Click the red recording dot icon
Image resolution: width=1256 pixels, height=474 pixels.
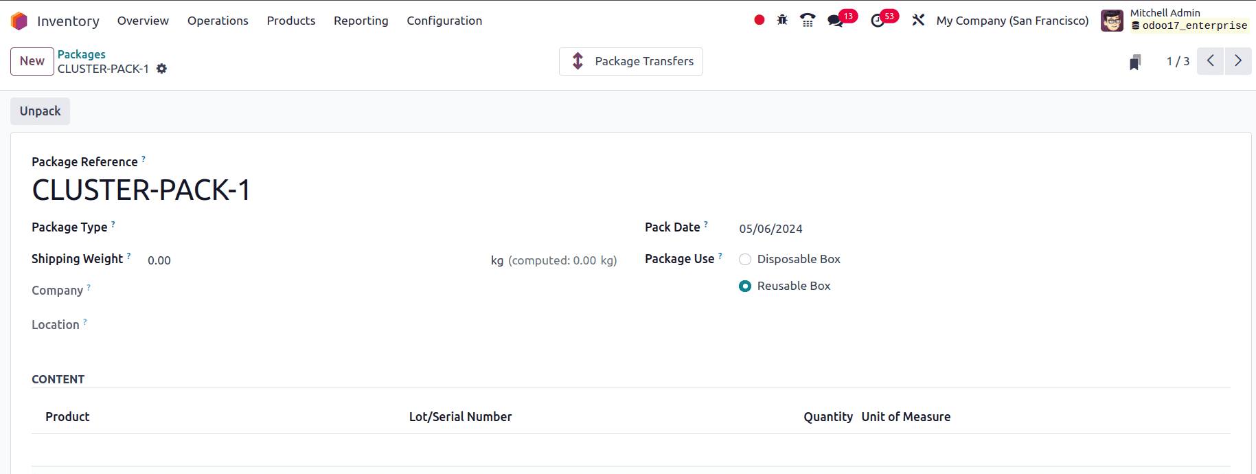(x=759, y=20)
